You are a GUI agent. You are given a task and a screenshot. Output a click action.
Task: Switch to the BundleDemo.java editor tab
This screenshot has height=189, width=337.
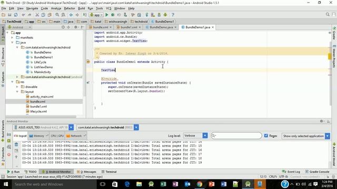161,27
